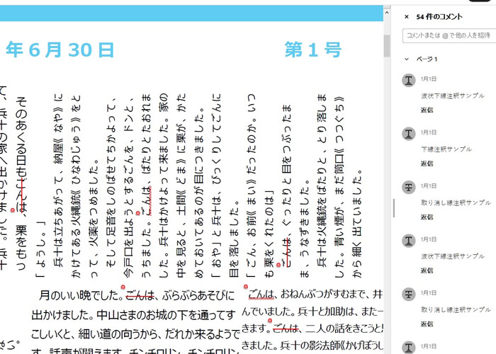Click the comment input field to add a comment
The width and height of the screenshot is (496, 354).
pos(449,35)
